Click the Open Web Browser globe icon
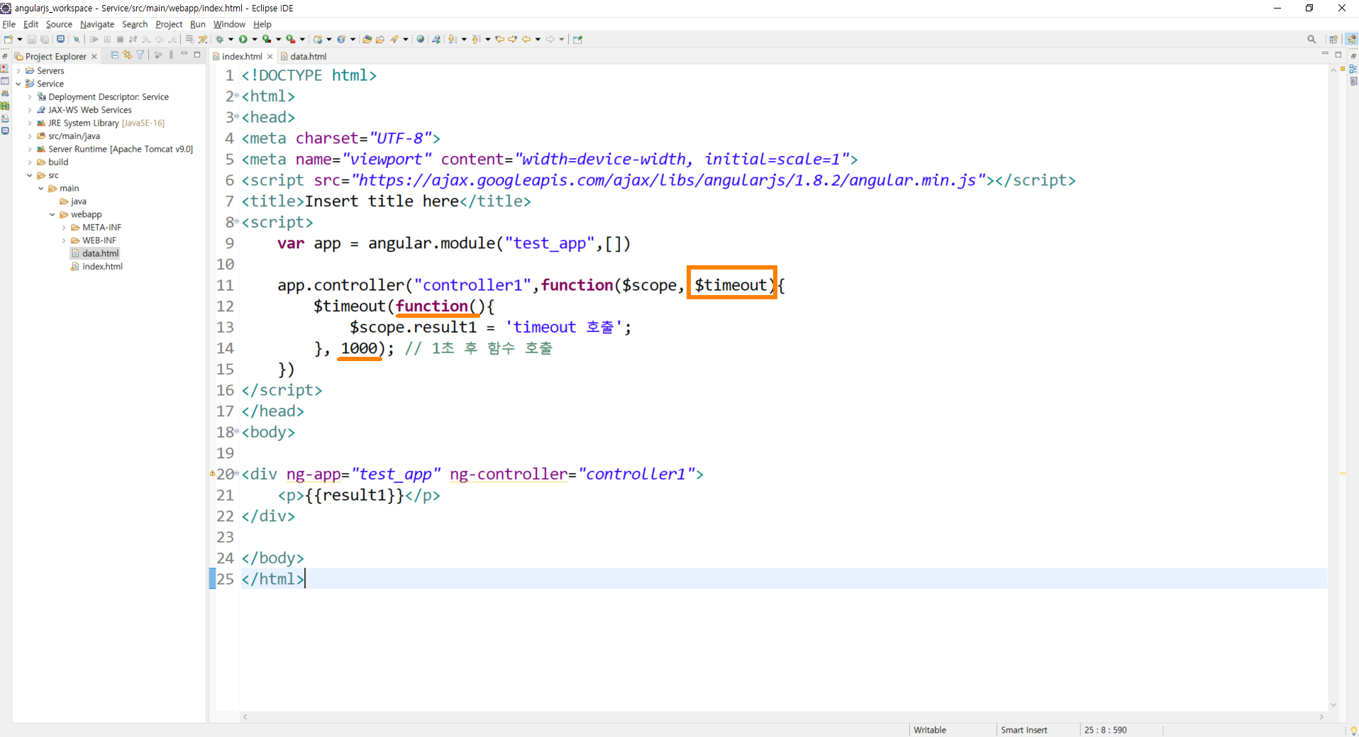 click(x=420, y=39)
